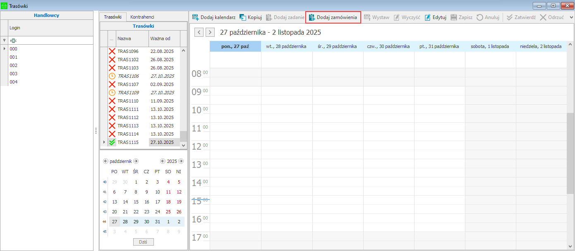This screenshot has width=575, height=251.
Task: Click the green check icon for TRAS1115
Action: (x=112, y=142)
